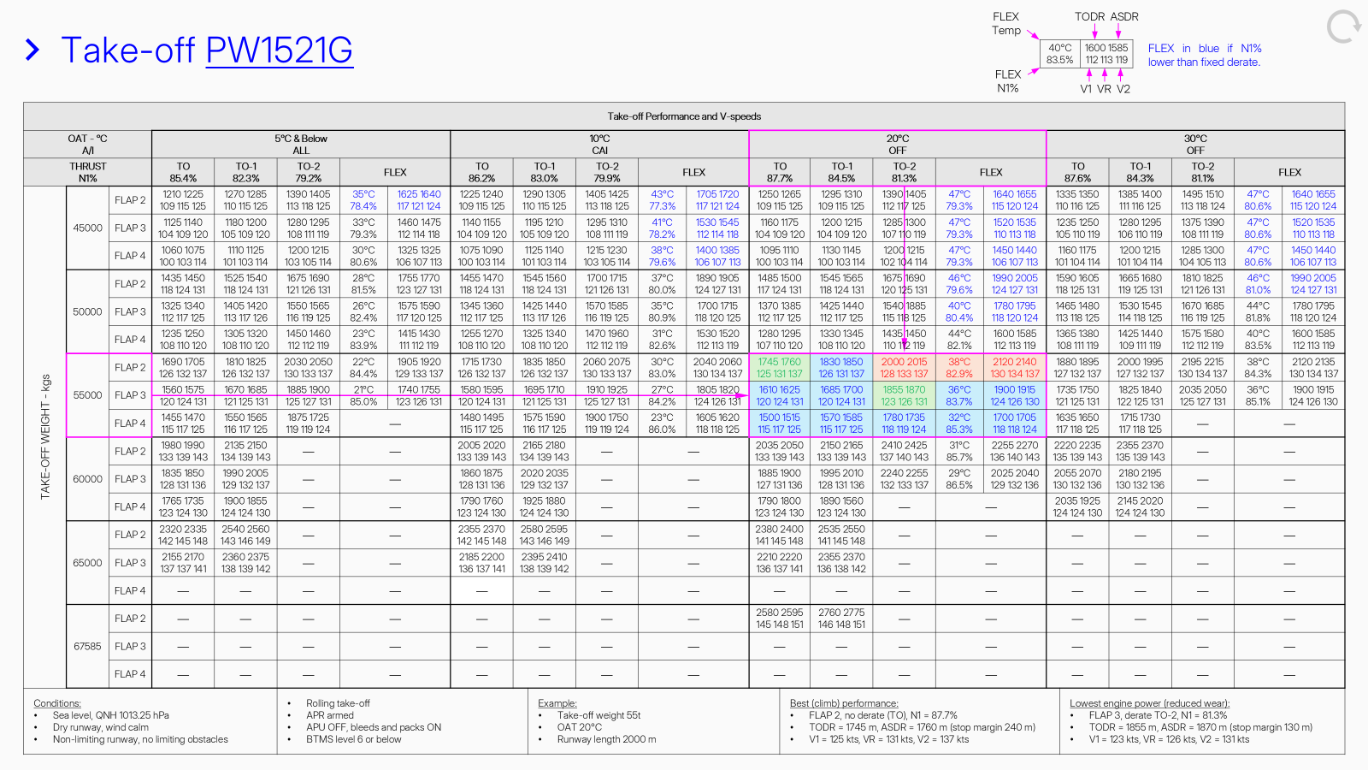The width and height of the screenshot is (1368, 770).
Task: Click the 'Best (climb) performance:' heading
Action: click(844, 703)
